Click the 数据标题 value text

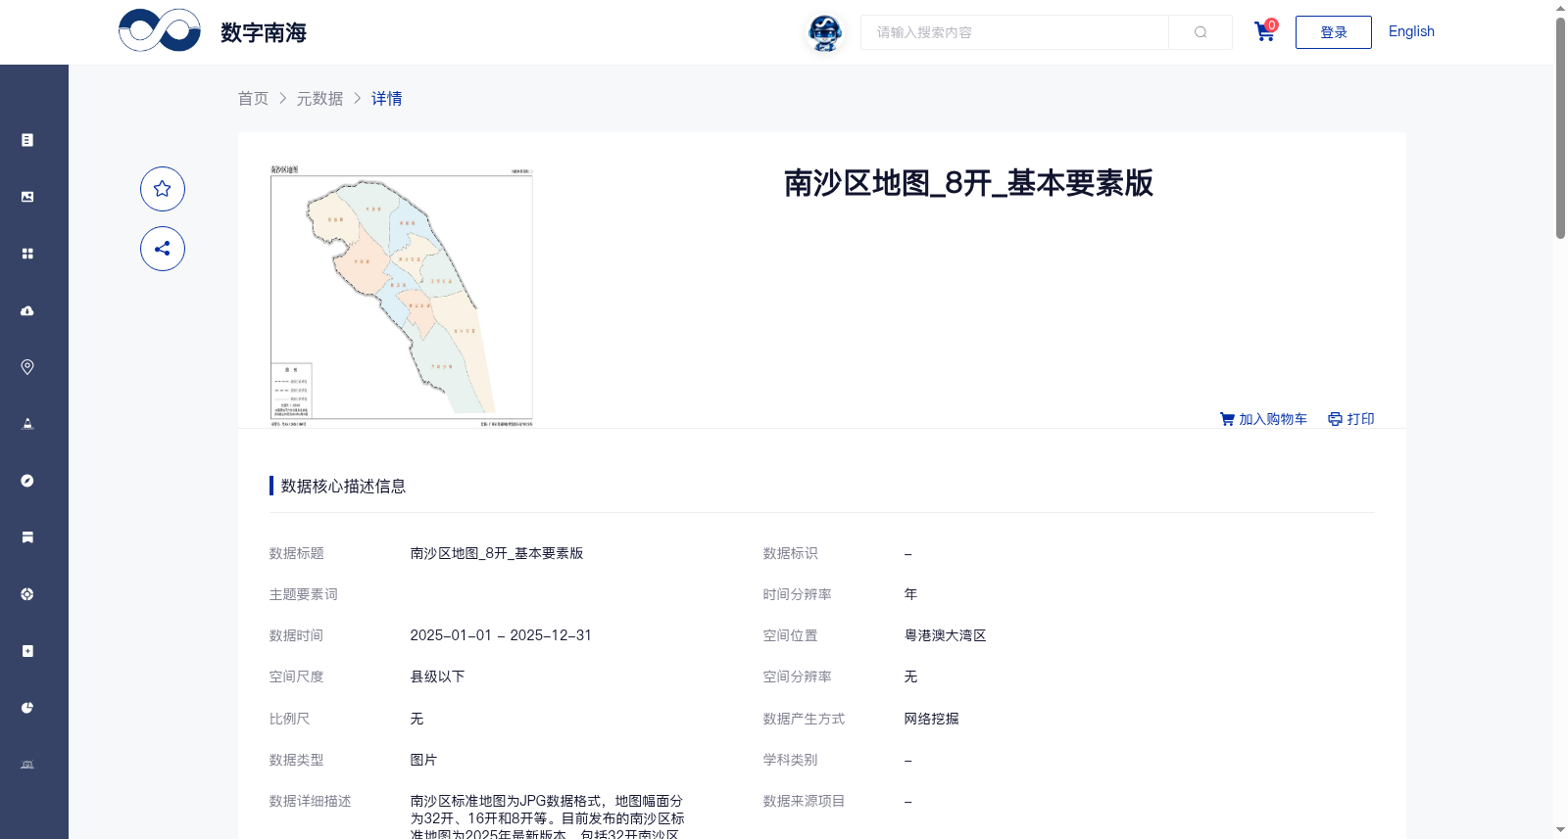496,553
